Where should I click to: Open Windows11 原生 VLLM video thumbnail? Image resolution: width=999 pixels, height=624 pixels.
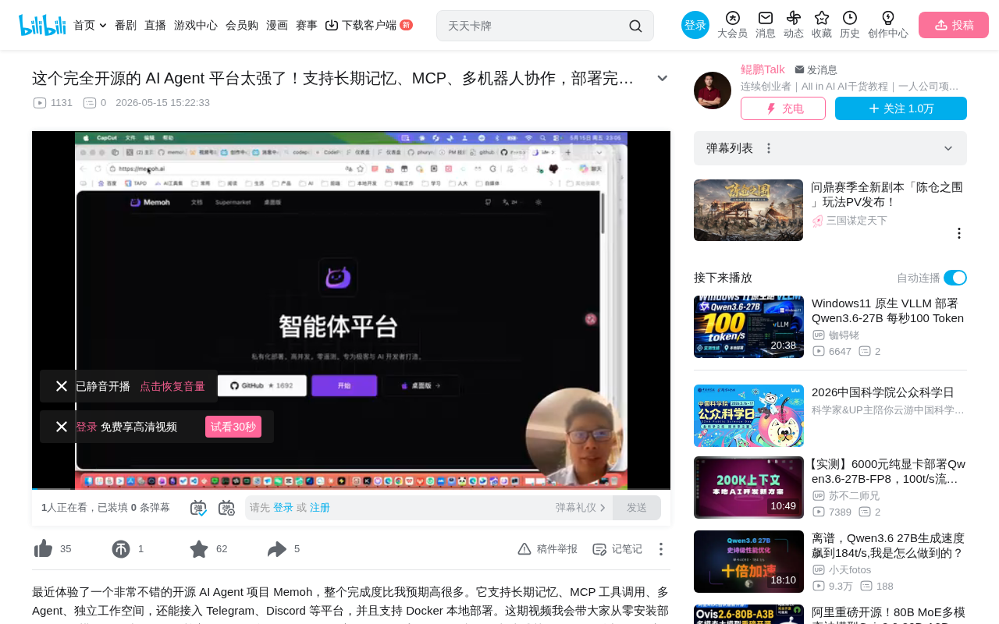[748, 327]
